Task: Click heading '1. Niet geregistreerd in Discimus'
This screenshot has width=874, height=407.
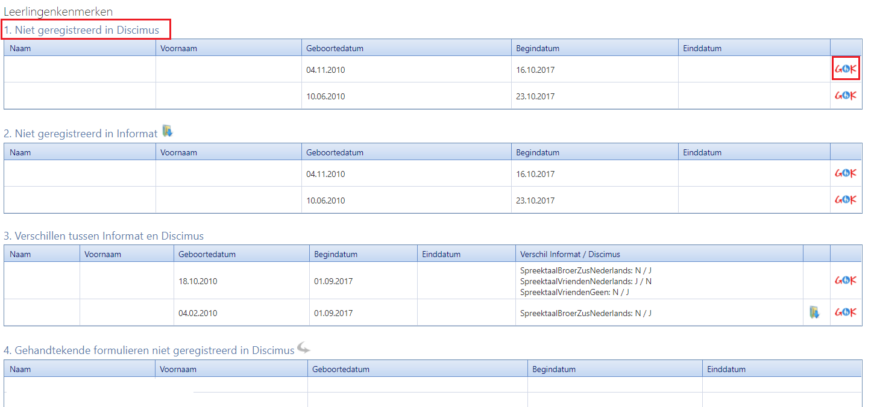Action: [82, 30]
